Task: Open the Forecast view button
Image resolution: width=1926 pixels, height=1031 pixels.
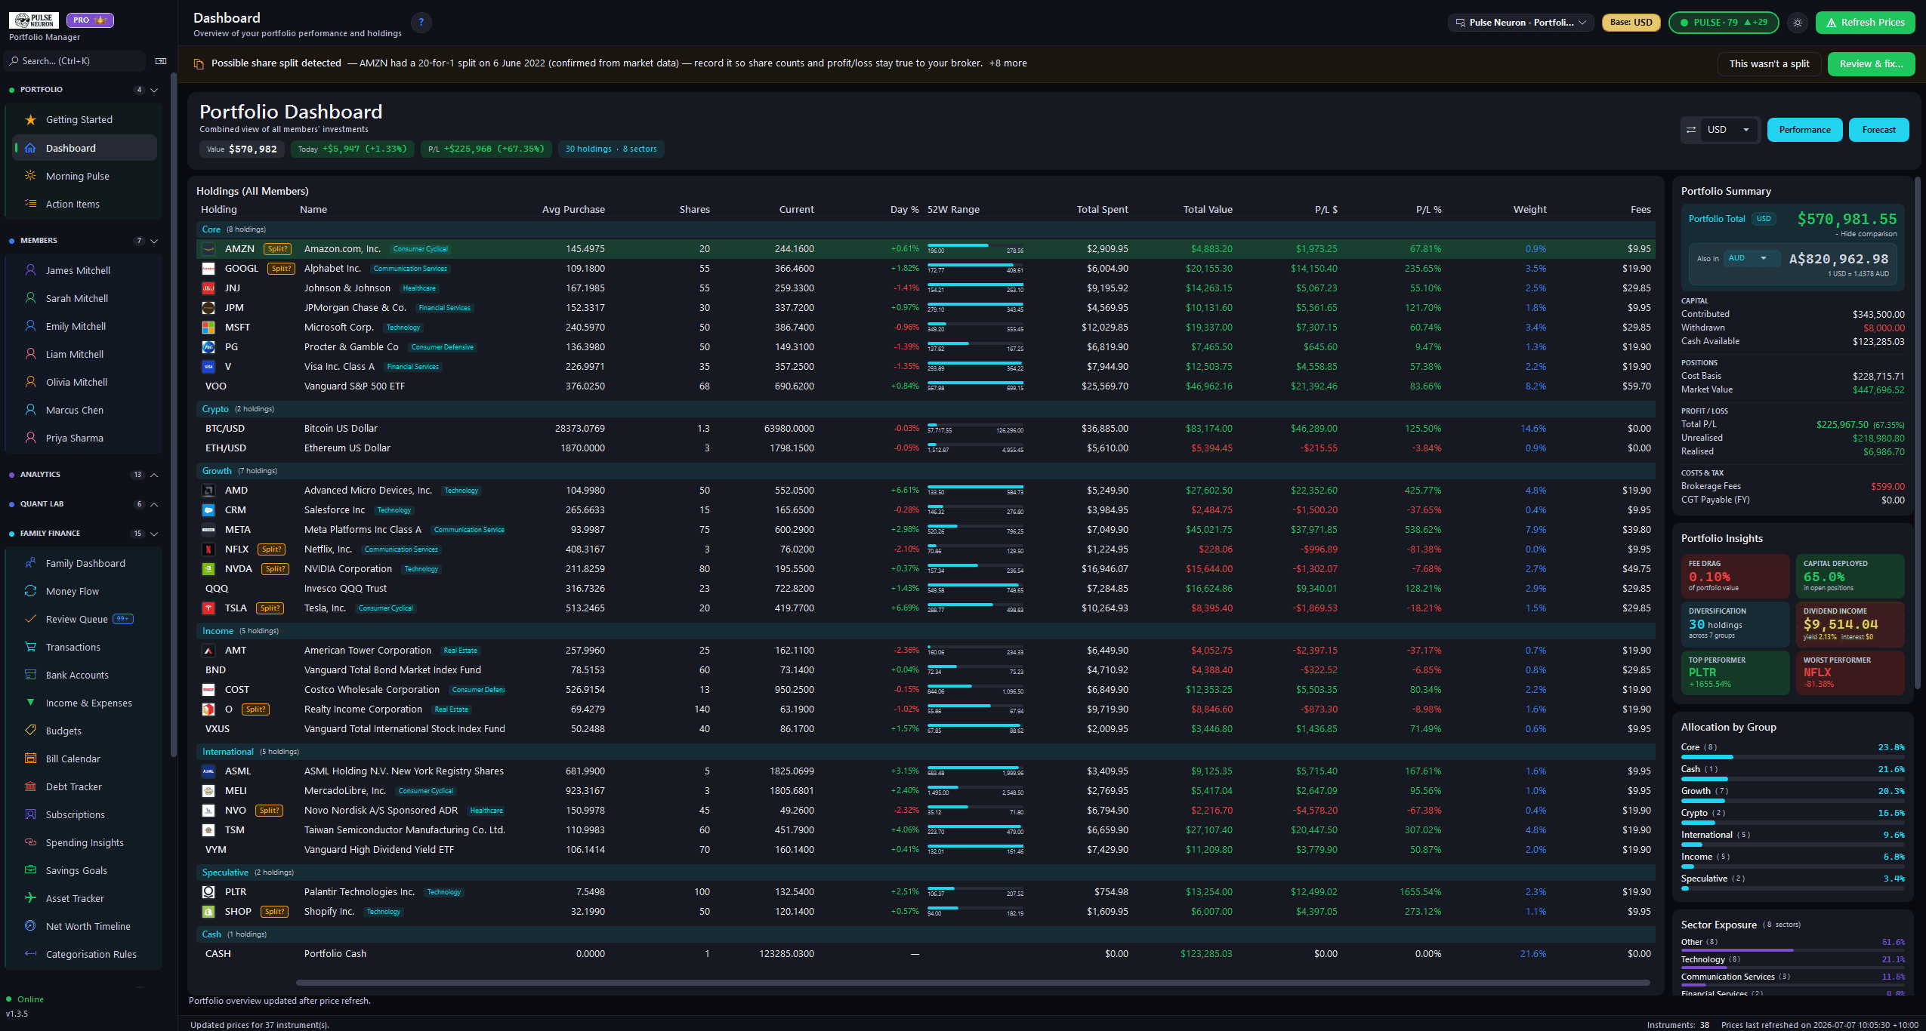Action: (1878, 130)
